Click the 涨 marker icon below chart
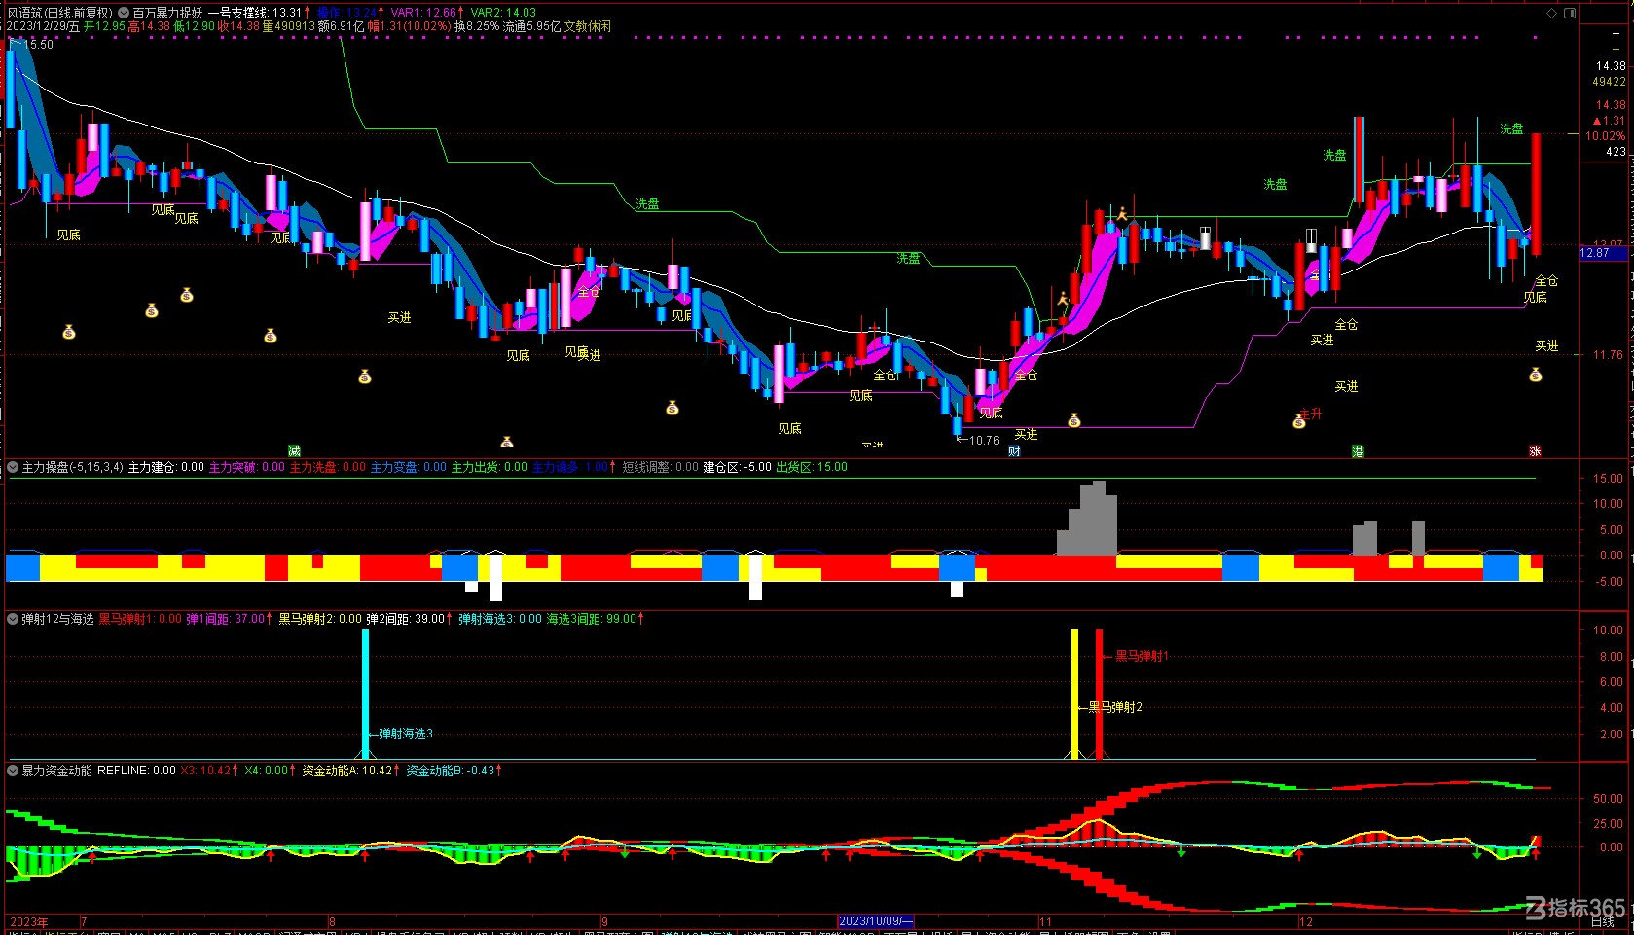 (x=1535, y=450)
